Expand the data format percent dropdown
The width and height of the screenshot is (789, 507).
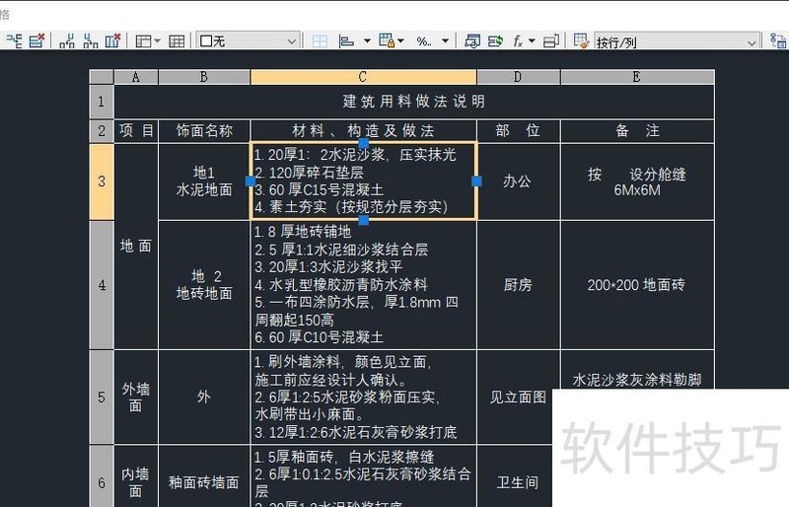point(446,41)
